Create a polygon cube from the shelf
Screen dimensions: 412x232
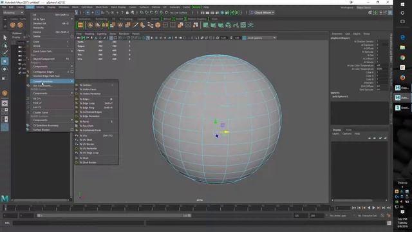tap(20, 25)
